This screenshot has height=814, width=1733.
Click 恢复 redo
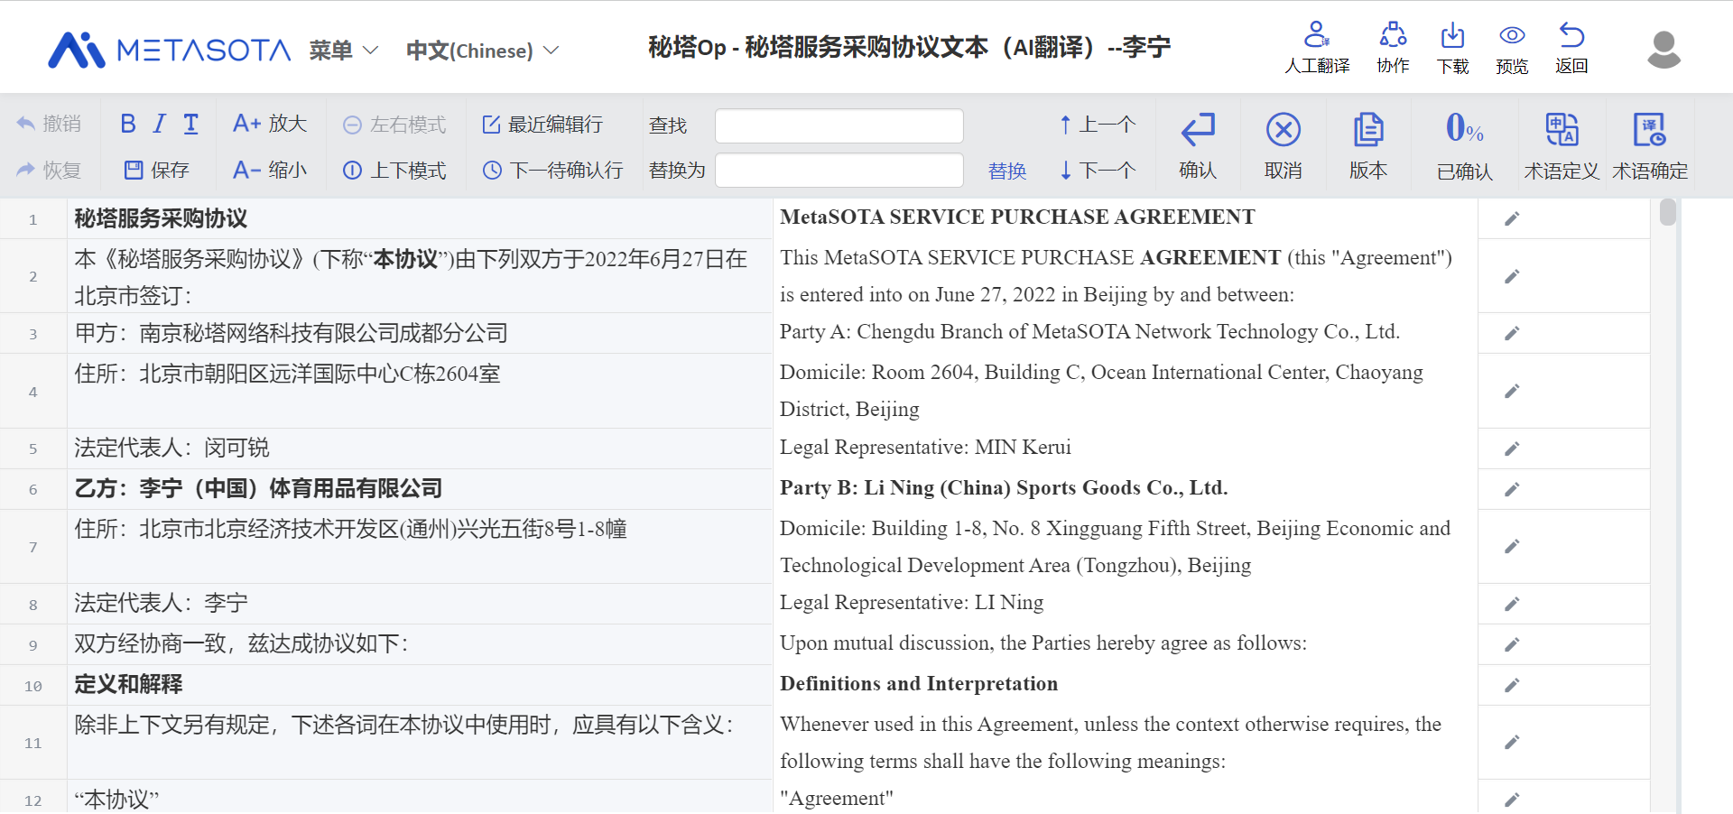[49, 170]
